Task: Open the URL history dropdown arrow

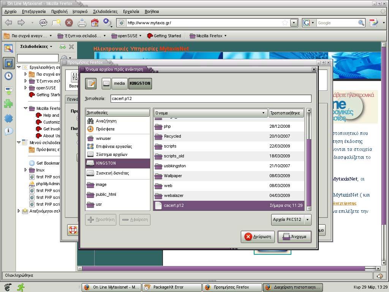Action: point(294,23)
